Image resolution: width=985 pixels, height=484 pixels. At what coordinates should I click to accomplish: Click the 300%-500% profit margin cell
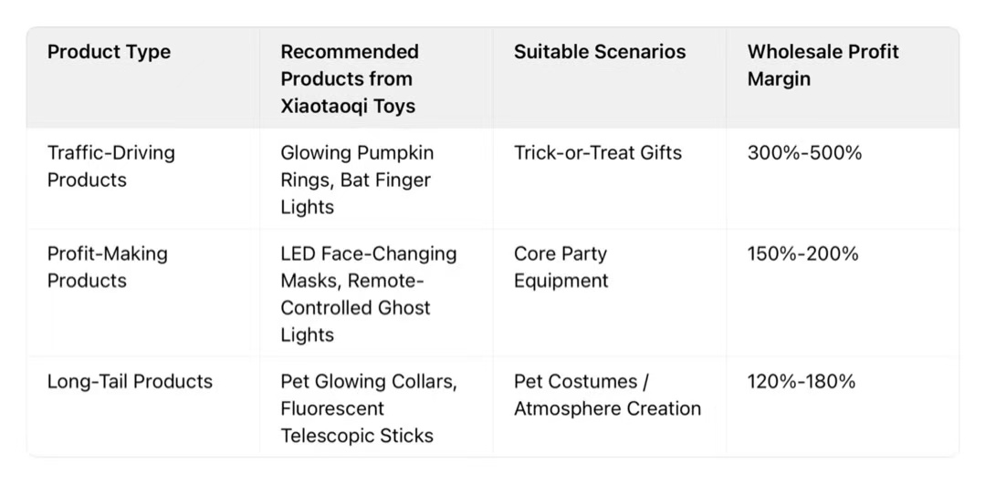tap(804, 152)
